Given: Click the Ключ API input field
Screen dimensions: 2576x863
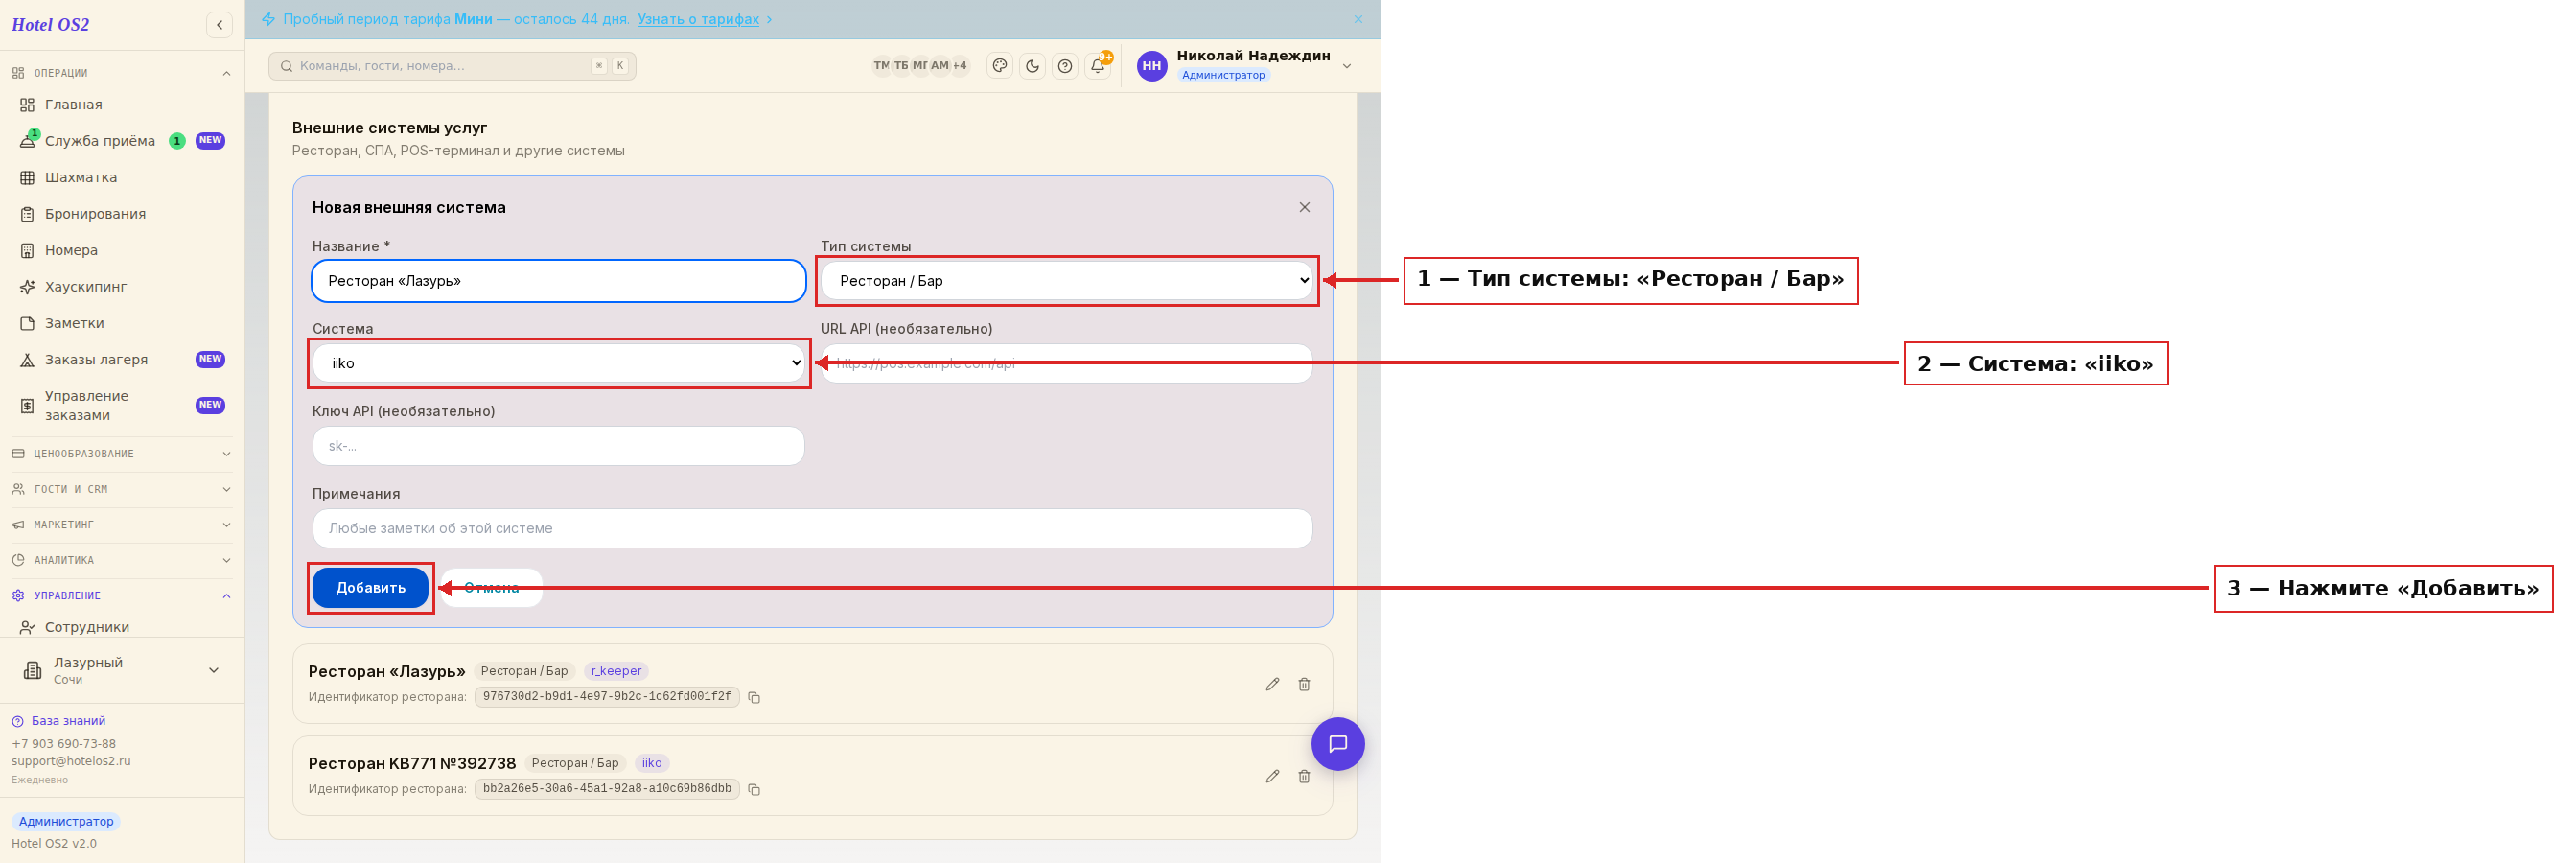Looking at the screenshot, I should (559, 446).
